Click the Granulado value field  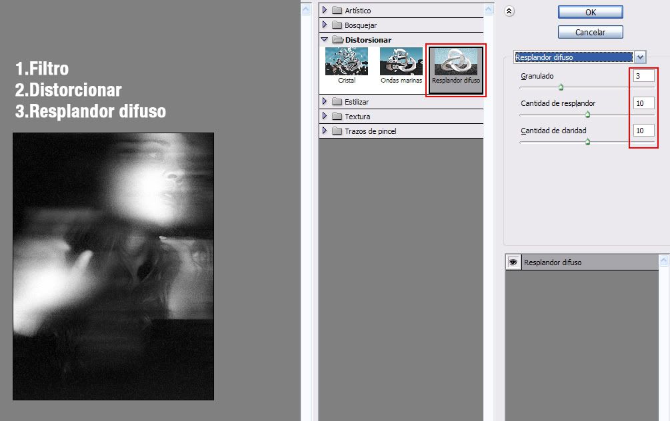click(643, 76)
